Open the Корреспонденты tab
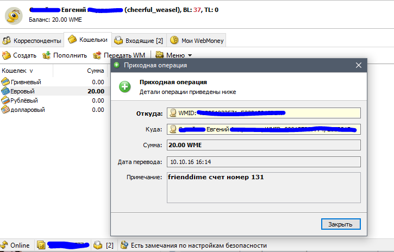Image resolution: width=394 pixels, height=252 pixels. (x=32, y=40)
